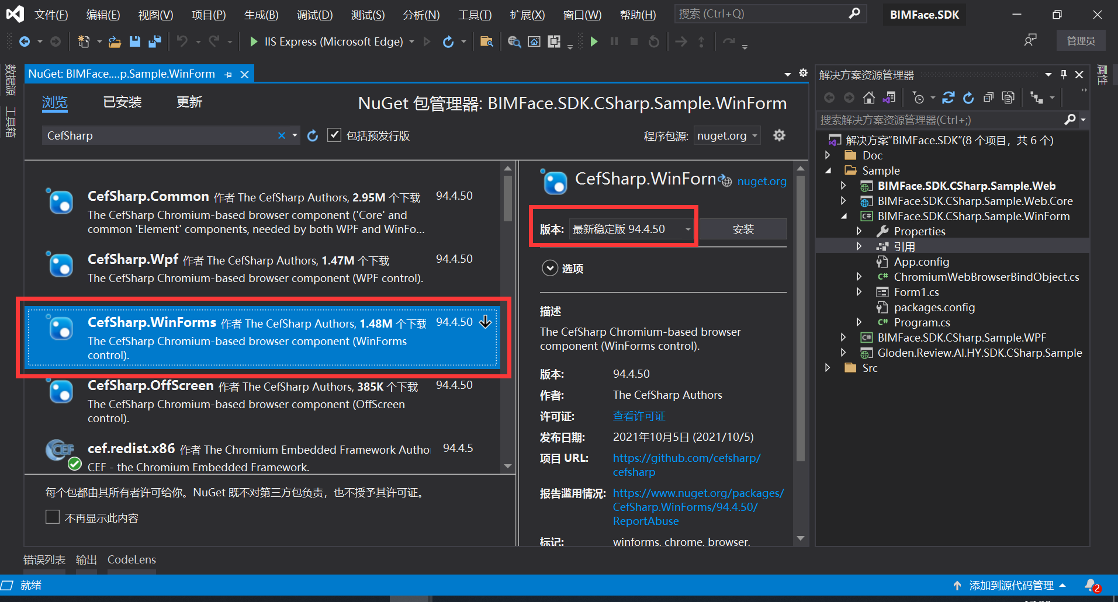This screenshot has width=1118, height=602.
Task: Click the search magnifier in Solution Explorer
Action: [1069, 120]
